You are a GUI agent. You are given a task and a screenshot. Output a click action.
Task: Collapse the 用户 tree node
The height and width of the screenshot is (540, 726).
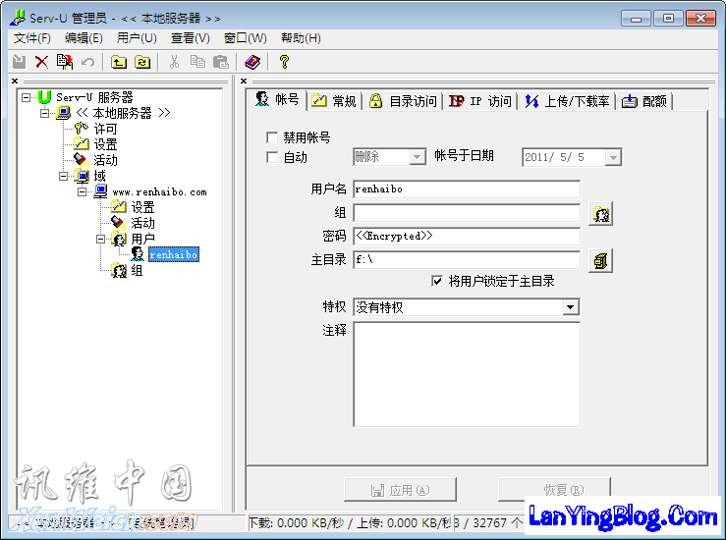pos(100,239)
